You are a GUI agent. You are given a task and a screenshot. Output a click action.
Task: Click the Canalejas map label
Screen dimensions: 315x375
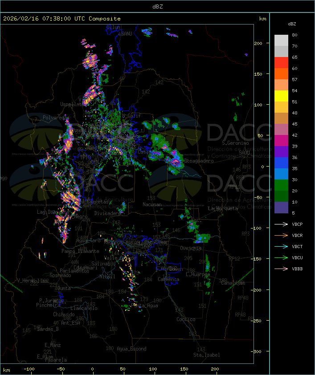(x=233, y=283)
